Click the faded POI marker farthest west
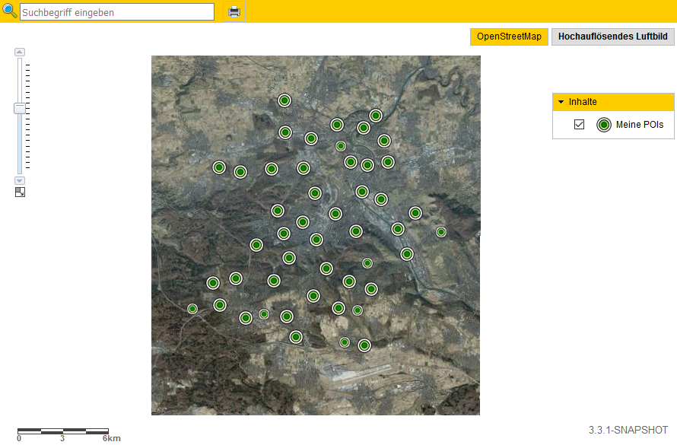The width and height of the screenshot is (677, 445). point(192,309)
